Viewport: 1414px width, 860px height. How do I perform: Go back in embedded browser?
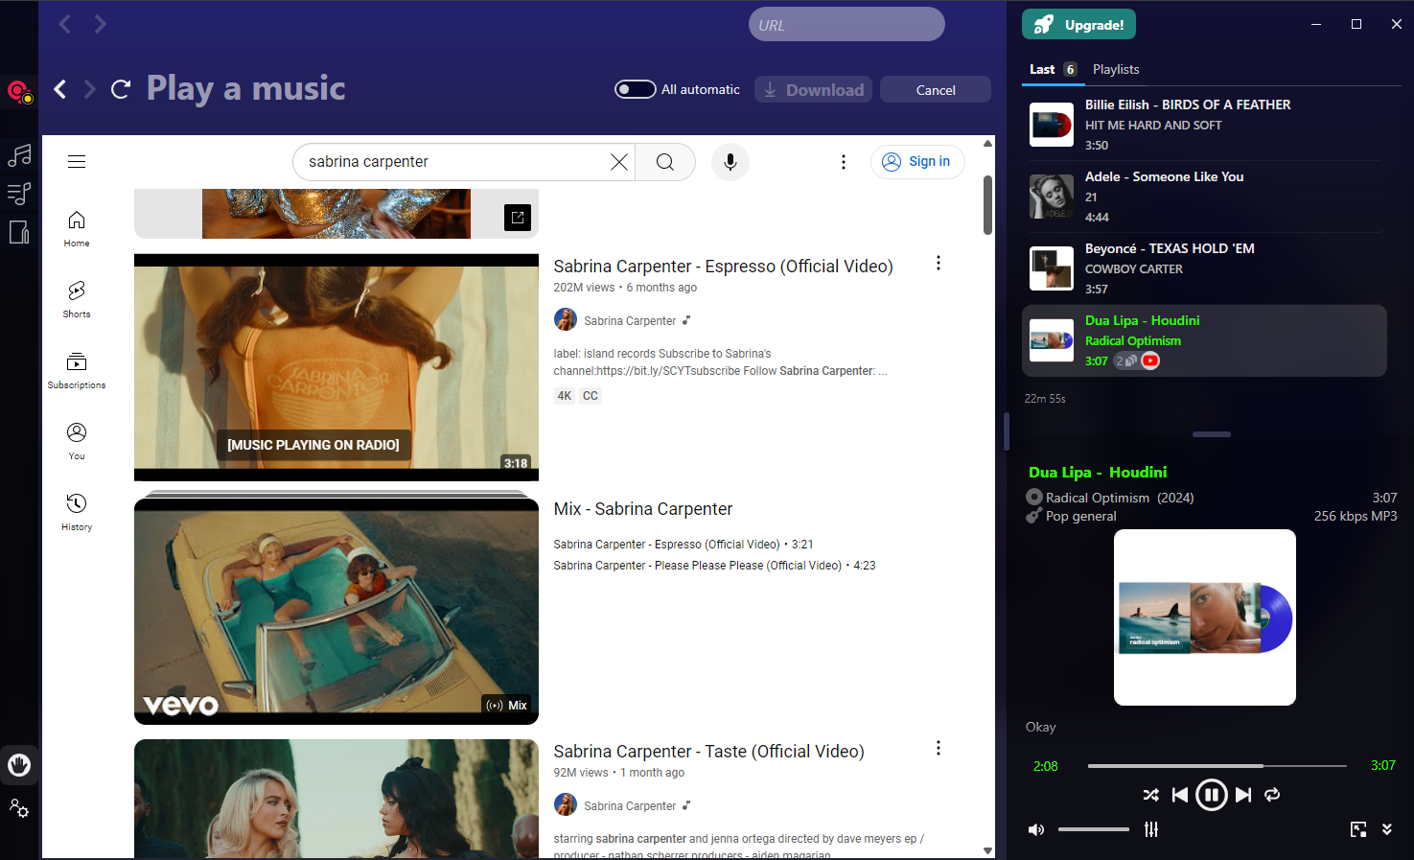tap(60, 89)
